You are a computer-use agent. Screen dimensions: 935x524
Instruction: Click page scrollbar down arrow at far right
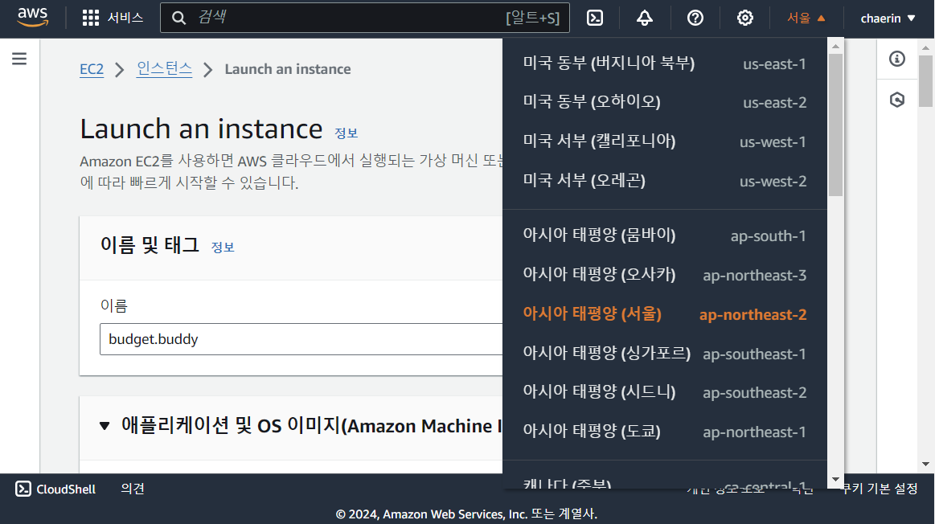(x=925, y=464)
